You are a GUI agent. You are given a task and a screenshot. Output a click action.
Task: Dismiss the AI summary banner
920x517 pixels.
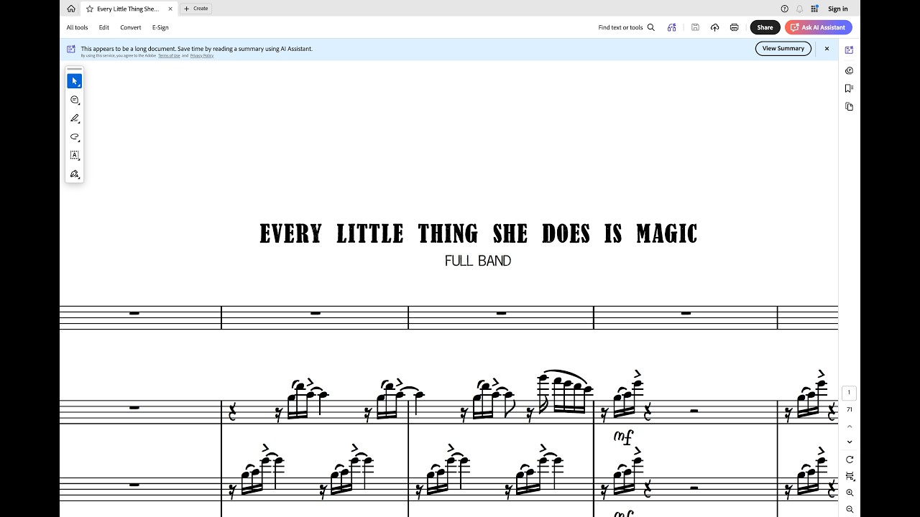coord(827,48)
